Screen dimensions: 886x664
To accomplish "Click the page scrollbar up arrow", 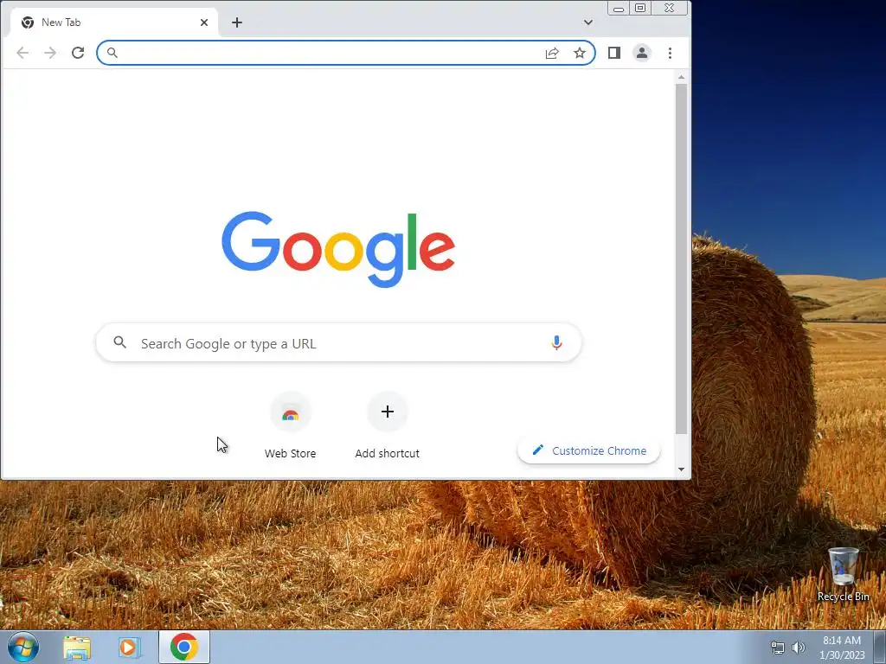I will 682,77.
